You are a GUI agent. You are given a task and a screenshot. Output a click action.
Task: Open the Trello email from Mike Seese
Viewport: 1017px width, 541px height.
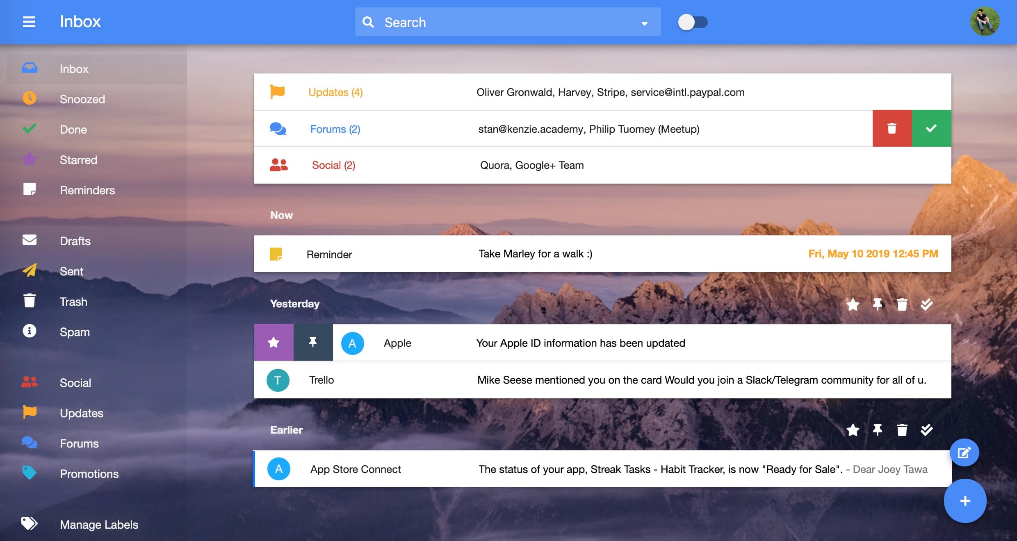(602, 380)
